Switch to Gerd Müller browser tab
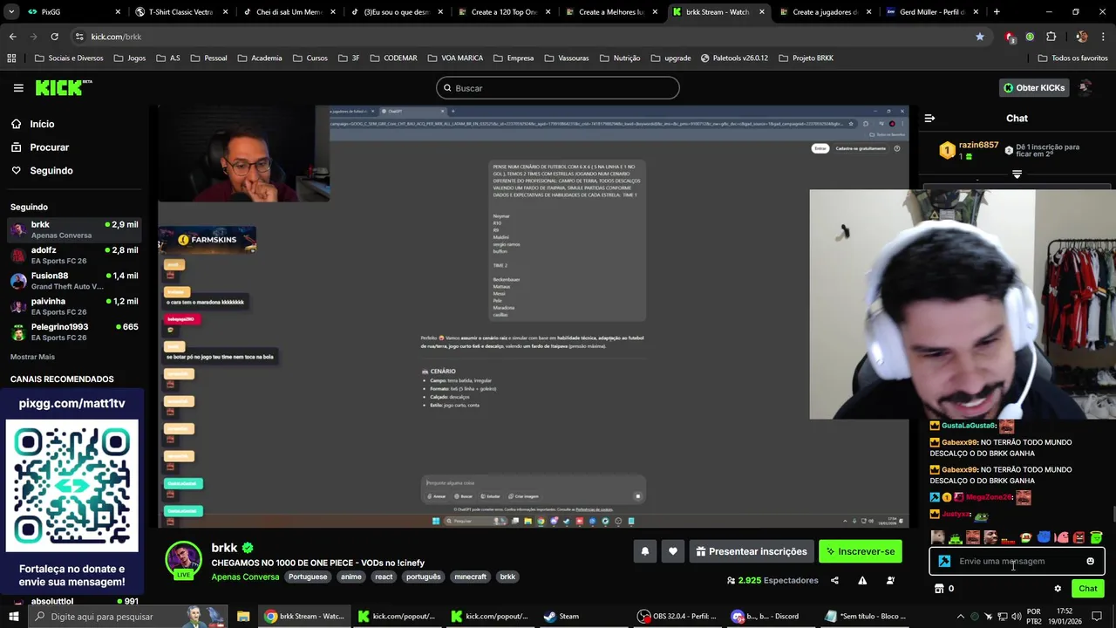The image size is (1116, 628). click(931, 12)
